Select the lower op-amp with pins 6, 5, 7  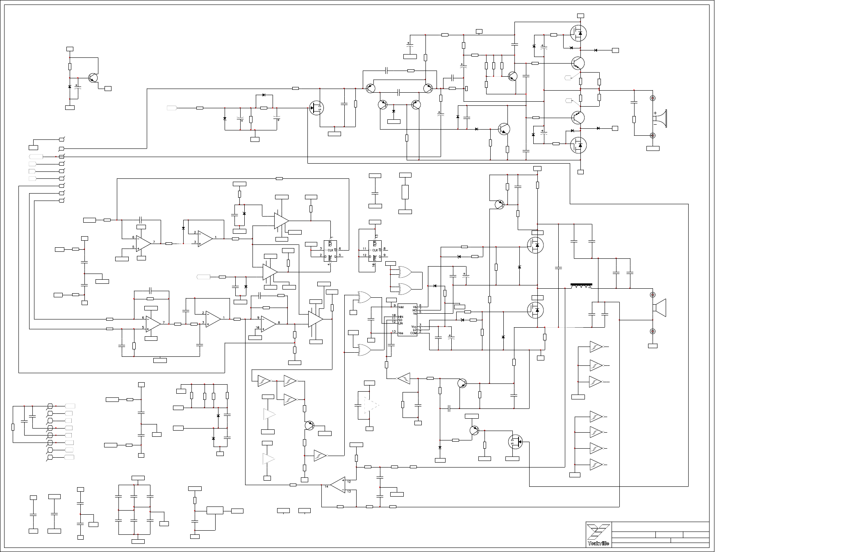[153, 324]
